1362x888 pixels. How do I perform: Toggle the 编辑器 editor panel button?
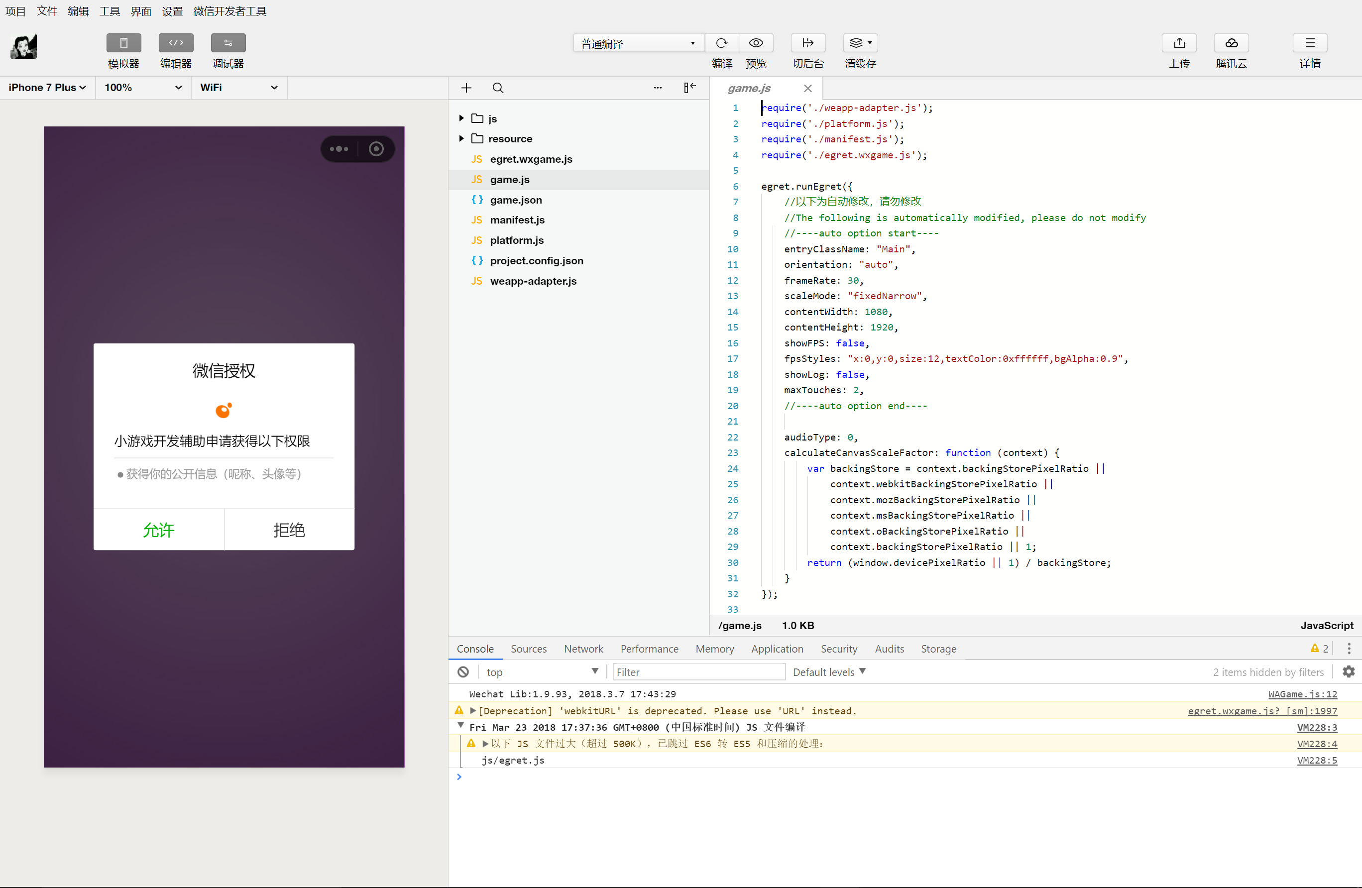pos(176,43)
